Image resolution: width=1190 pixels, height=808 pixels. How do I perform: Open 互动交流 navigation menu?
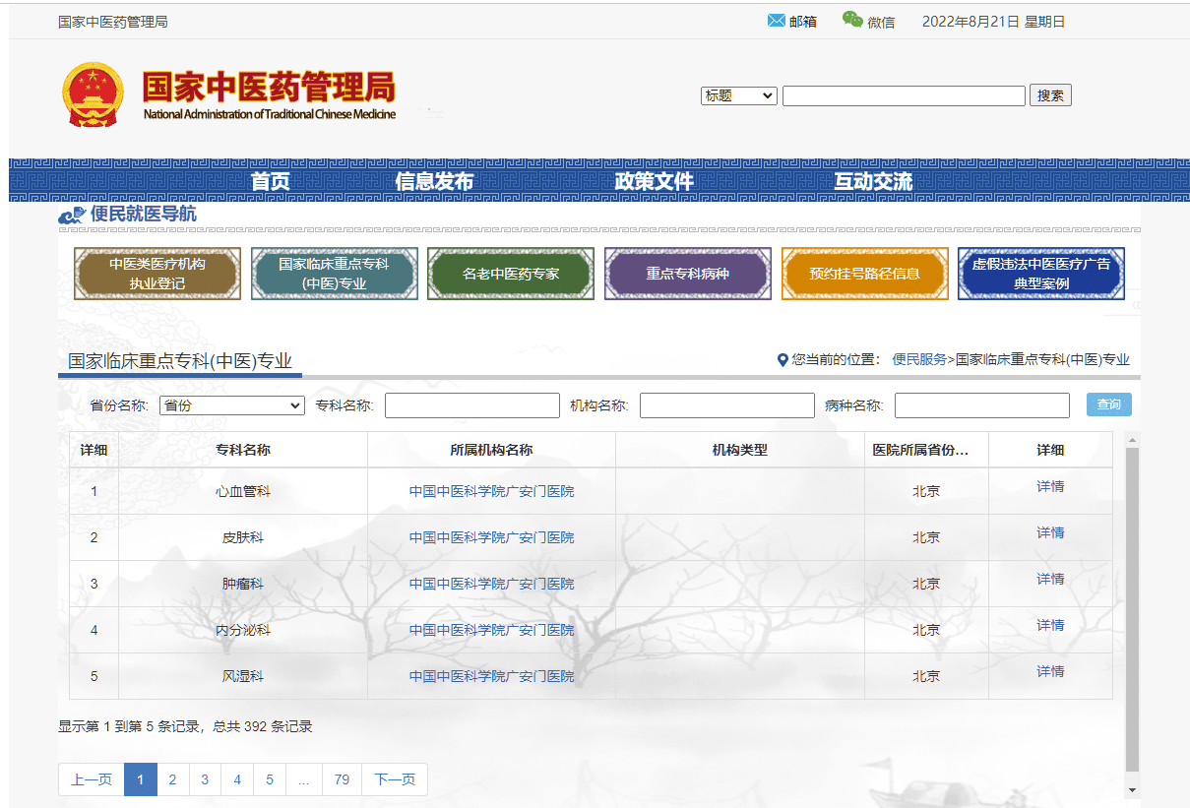873,181
